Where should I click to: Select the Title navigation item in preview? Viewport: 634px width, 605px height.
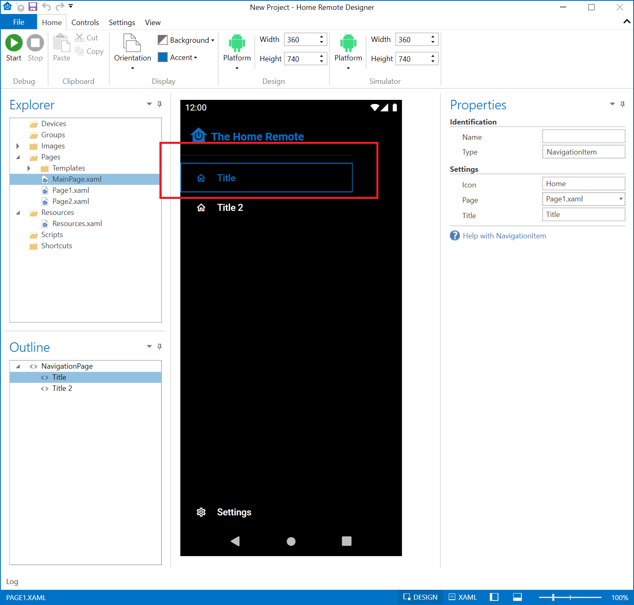[267, 178]
